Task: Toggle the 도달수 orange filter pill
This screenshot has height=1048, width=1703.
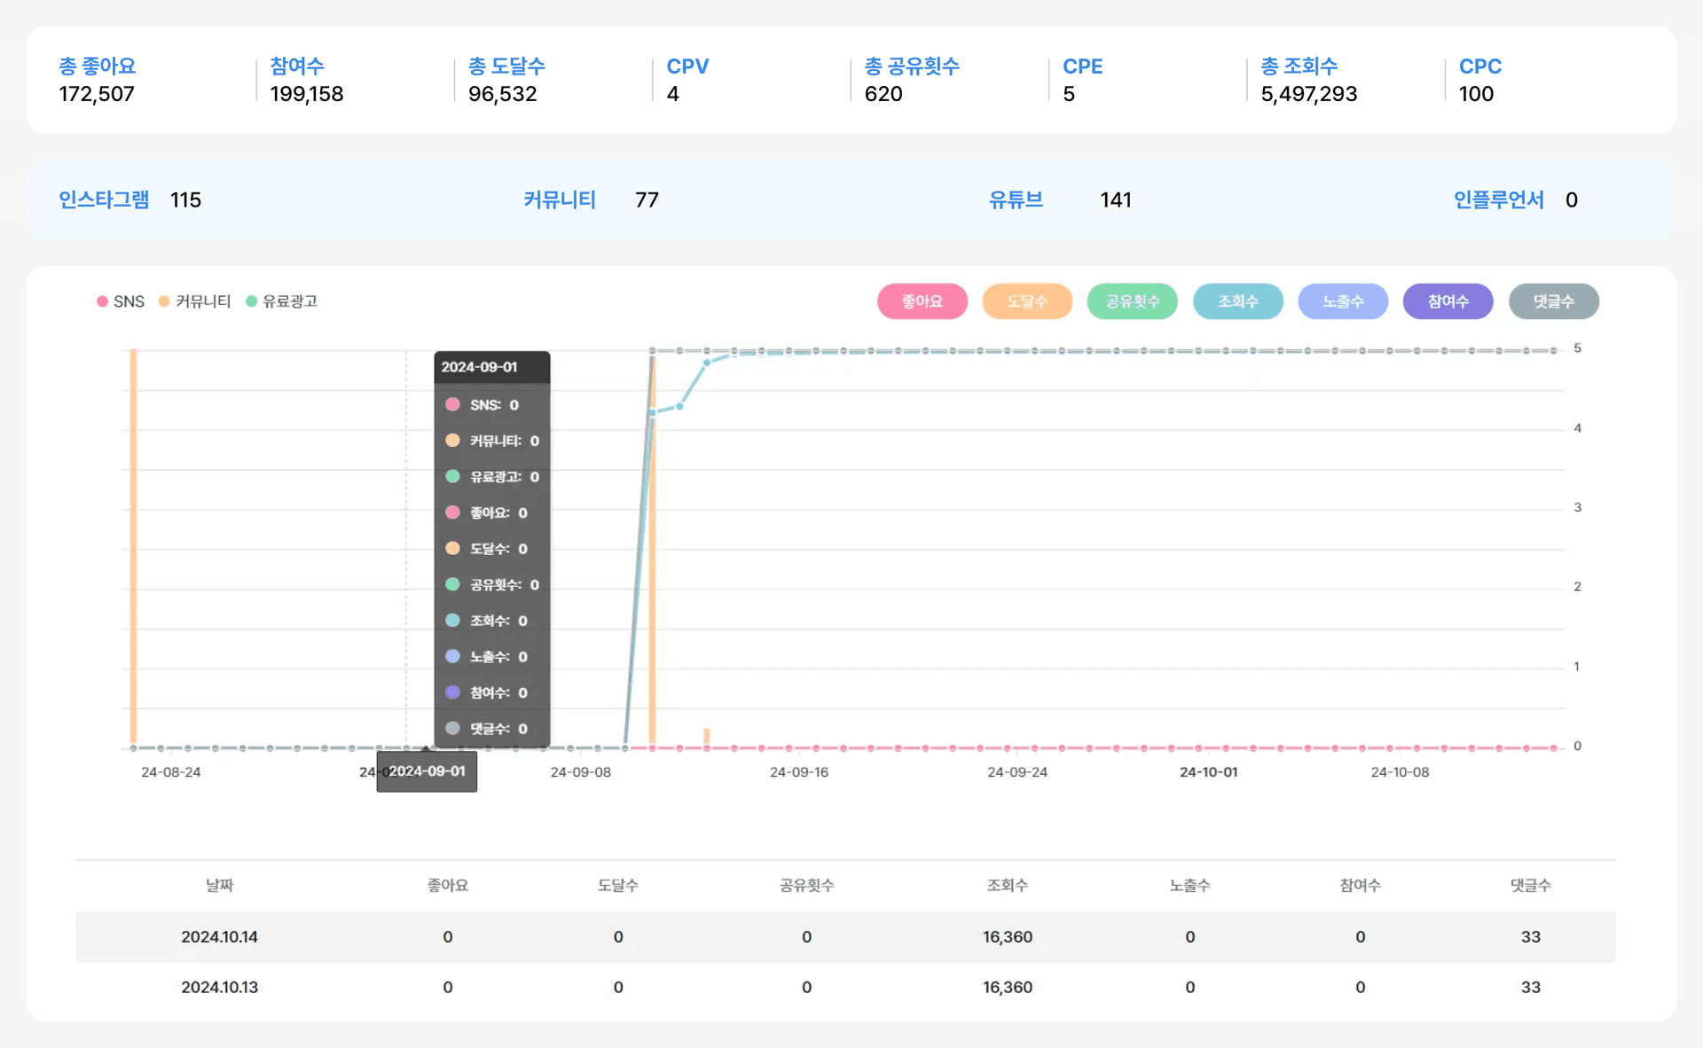Action: (1027, 301)
